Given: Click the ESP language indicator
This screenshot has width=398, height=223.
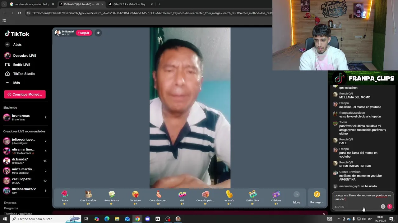Looking at the screenshot, I should tap(370, 219).
